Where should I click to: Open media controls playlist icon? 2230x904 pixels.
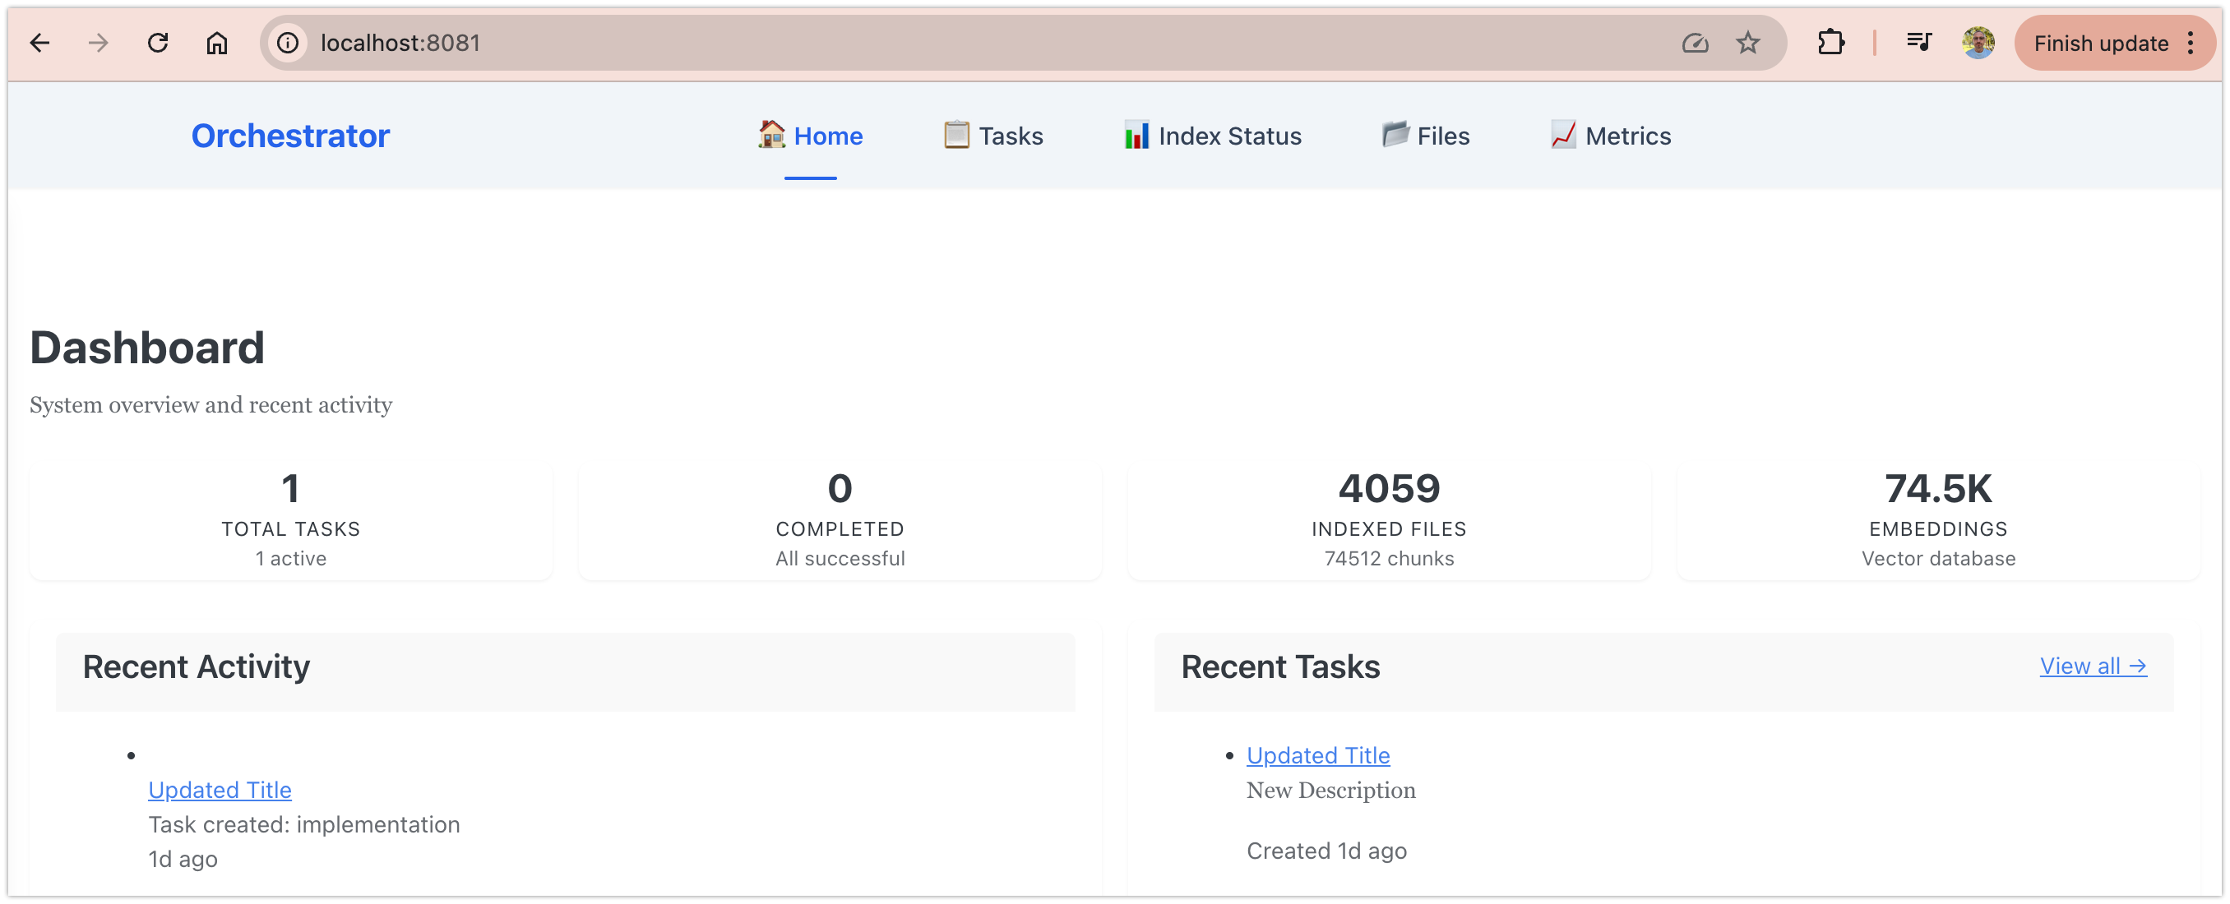click(x=1918, y=43)
